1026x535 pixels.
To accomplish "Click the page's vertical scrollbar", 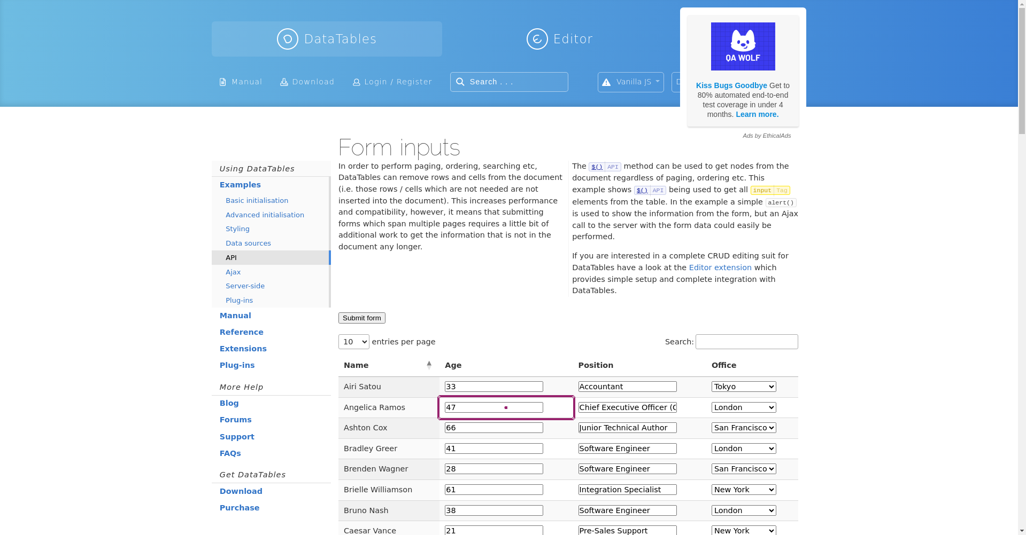I will [x=1022, y=267].
